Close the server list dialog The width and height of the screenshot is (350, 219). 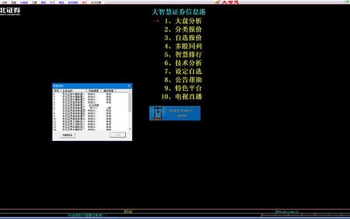pyautogui.click(x=129, y=86)
